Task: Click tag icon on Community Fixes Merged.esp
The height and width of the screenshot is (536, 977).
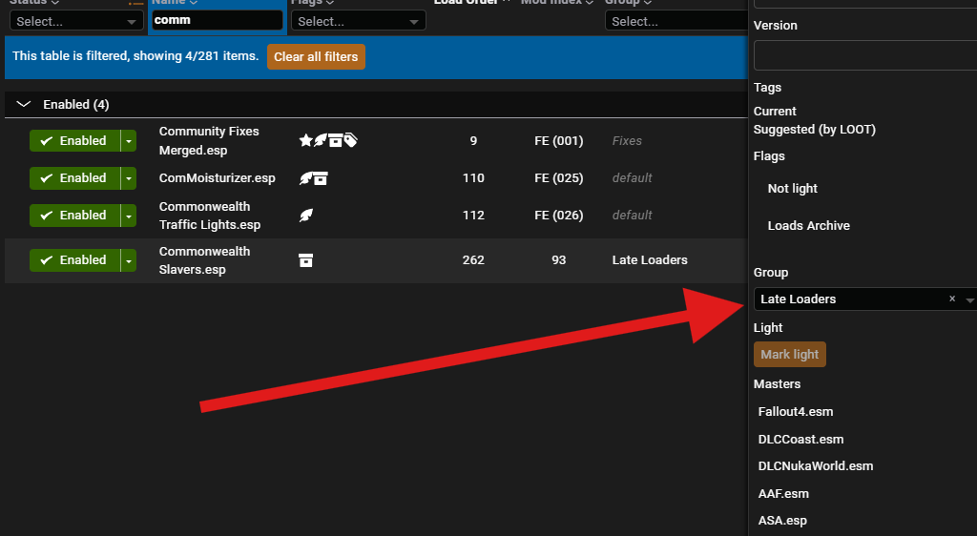Action: tap(350, 141)
